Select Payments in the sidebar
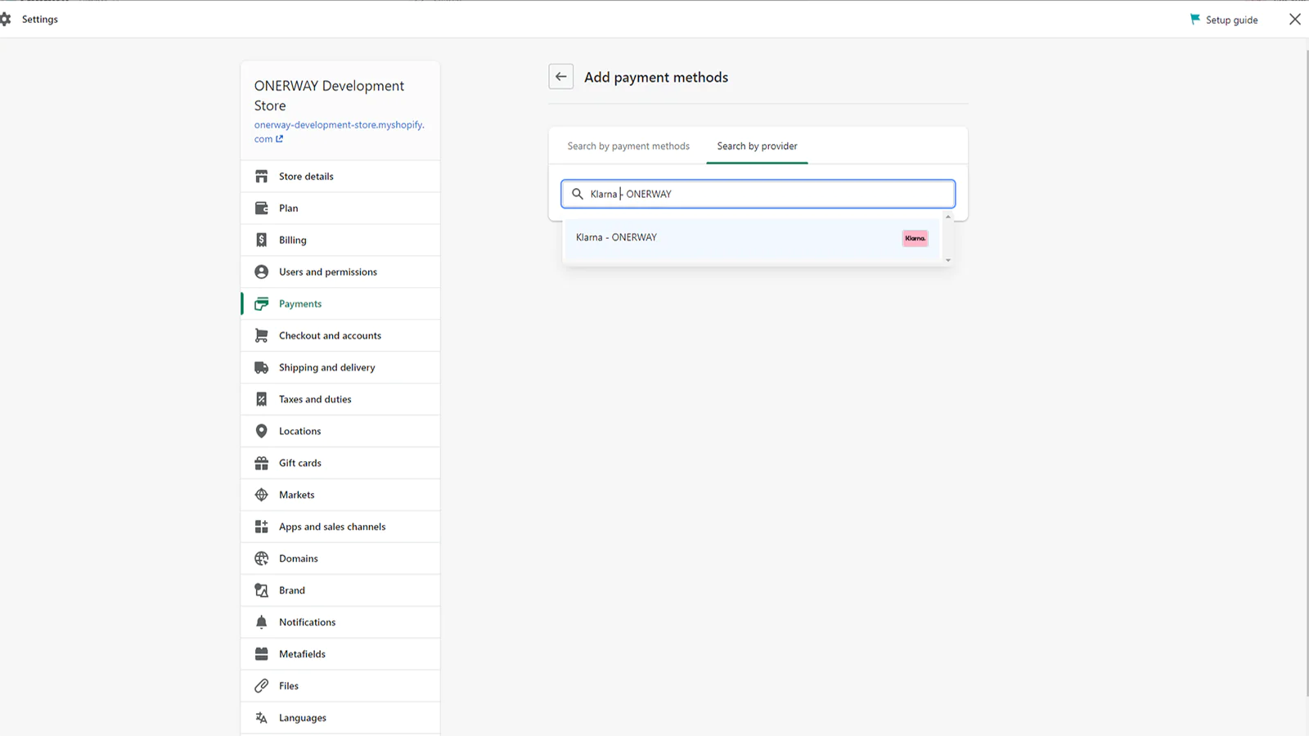1309x736 pixels. tap(340, 304)
